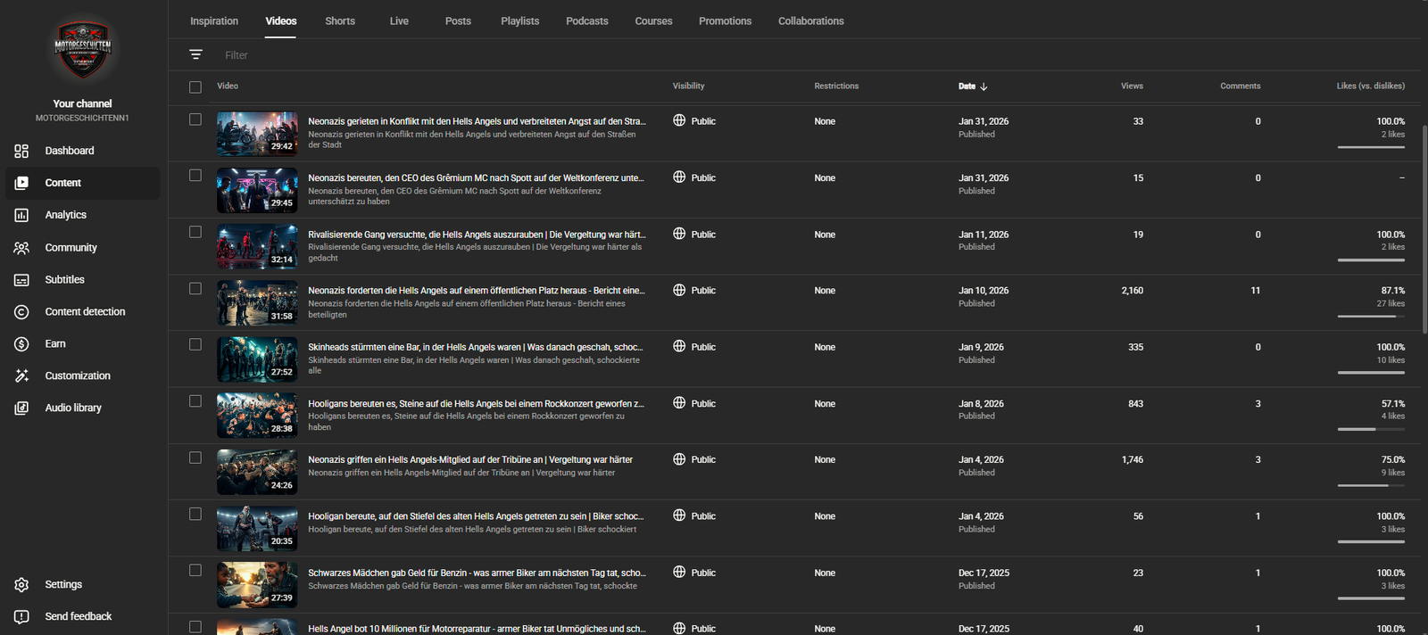Click globe icon for Jan 10 video
Image resolution: width=1428 pixels, height=635 pixels.
(x=679, y=290)
